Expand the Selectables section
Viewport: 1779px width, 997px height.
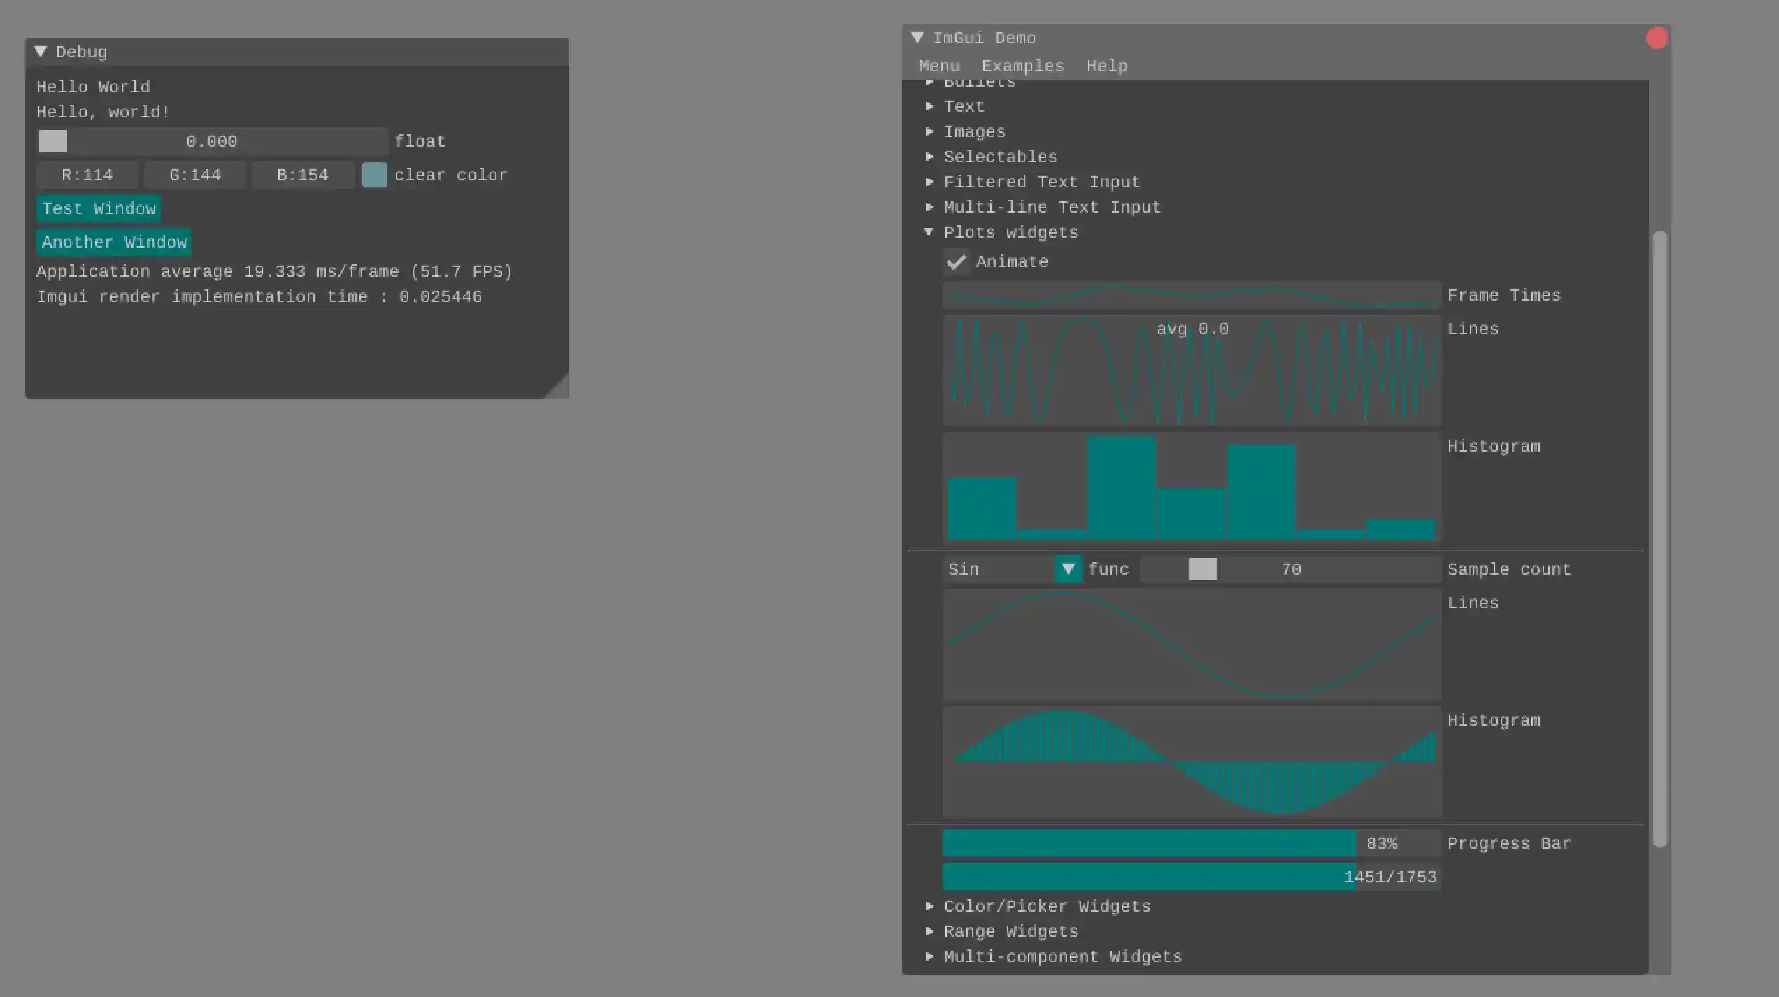(x=930, y=156)
